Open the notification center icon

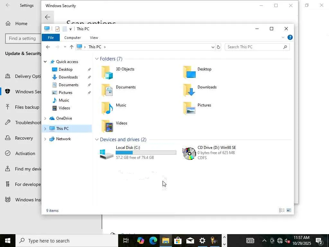coord(319,241)
